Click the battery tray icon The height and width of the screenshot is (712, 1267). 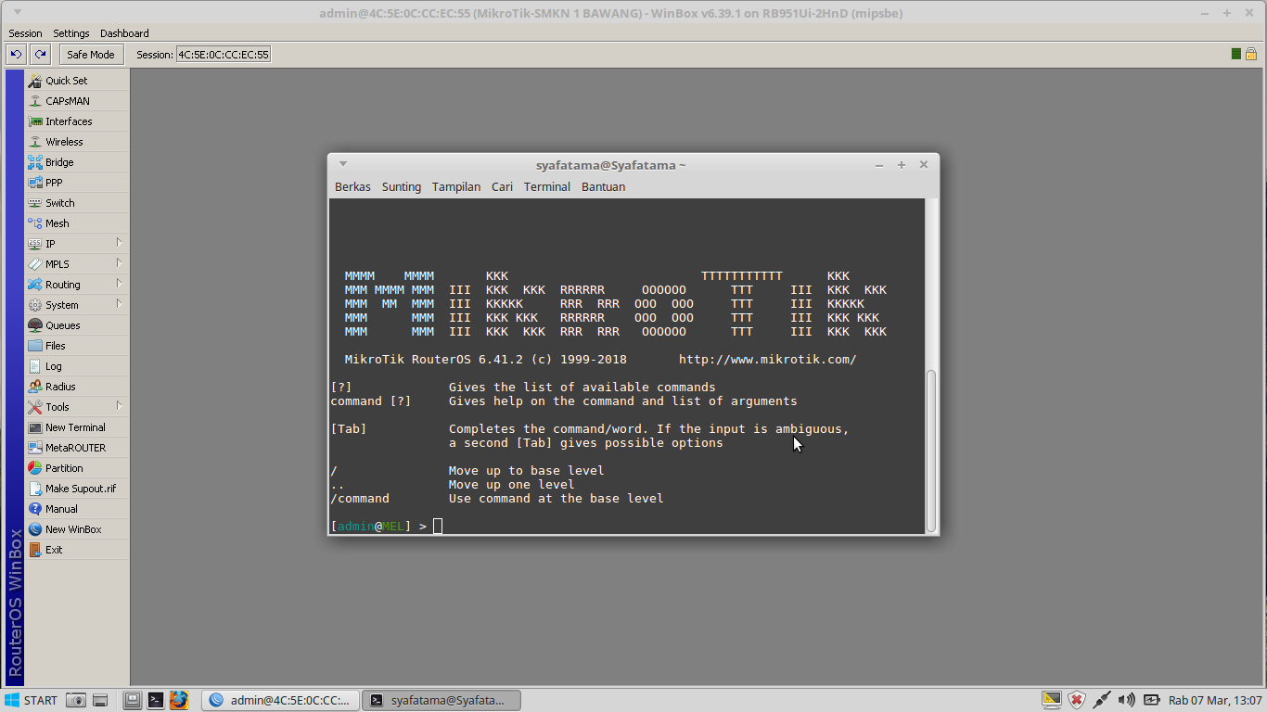coord(1152,700)
